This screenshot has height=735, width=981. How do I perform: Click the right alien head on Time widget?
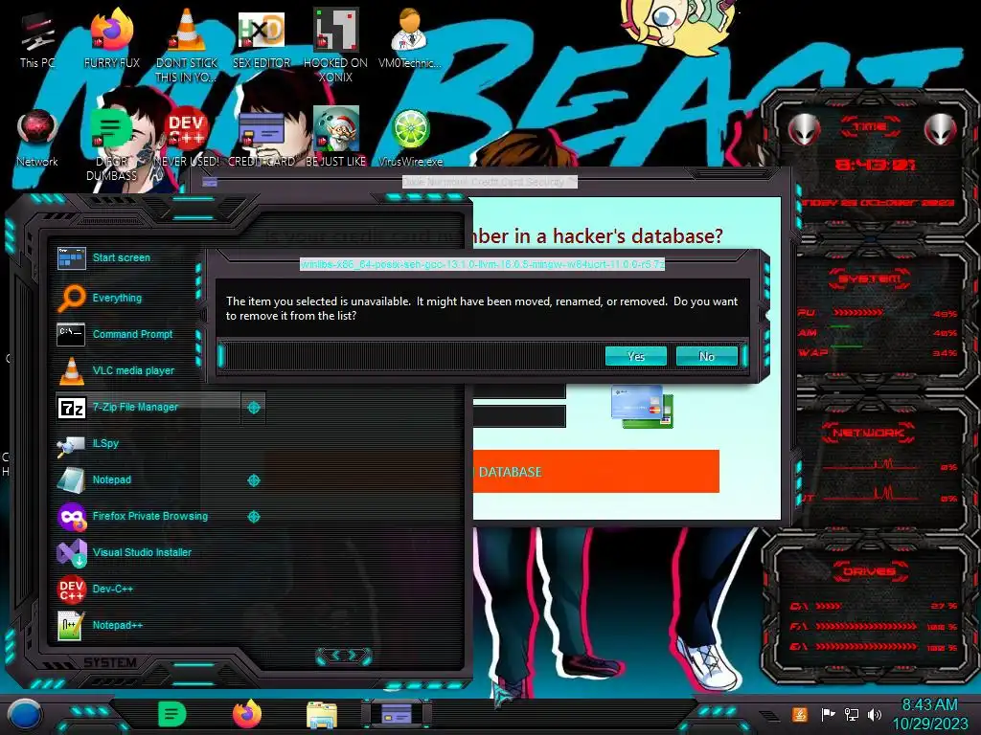(x=941, y=130)
